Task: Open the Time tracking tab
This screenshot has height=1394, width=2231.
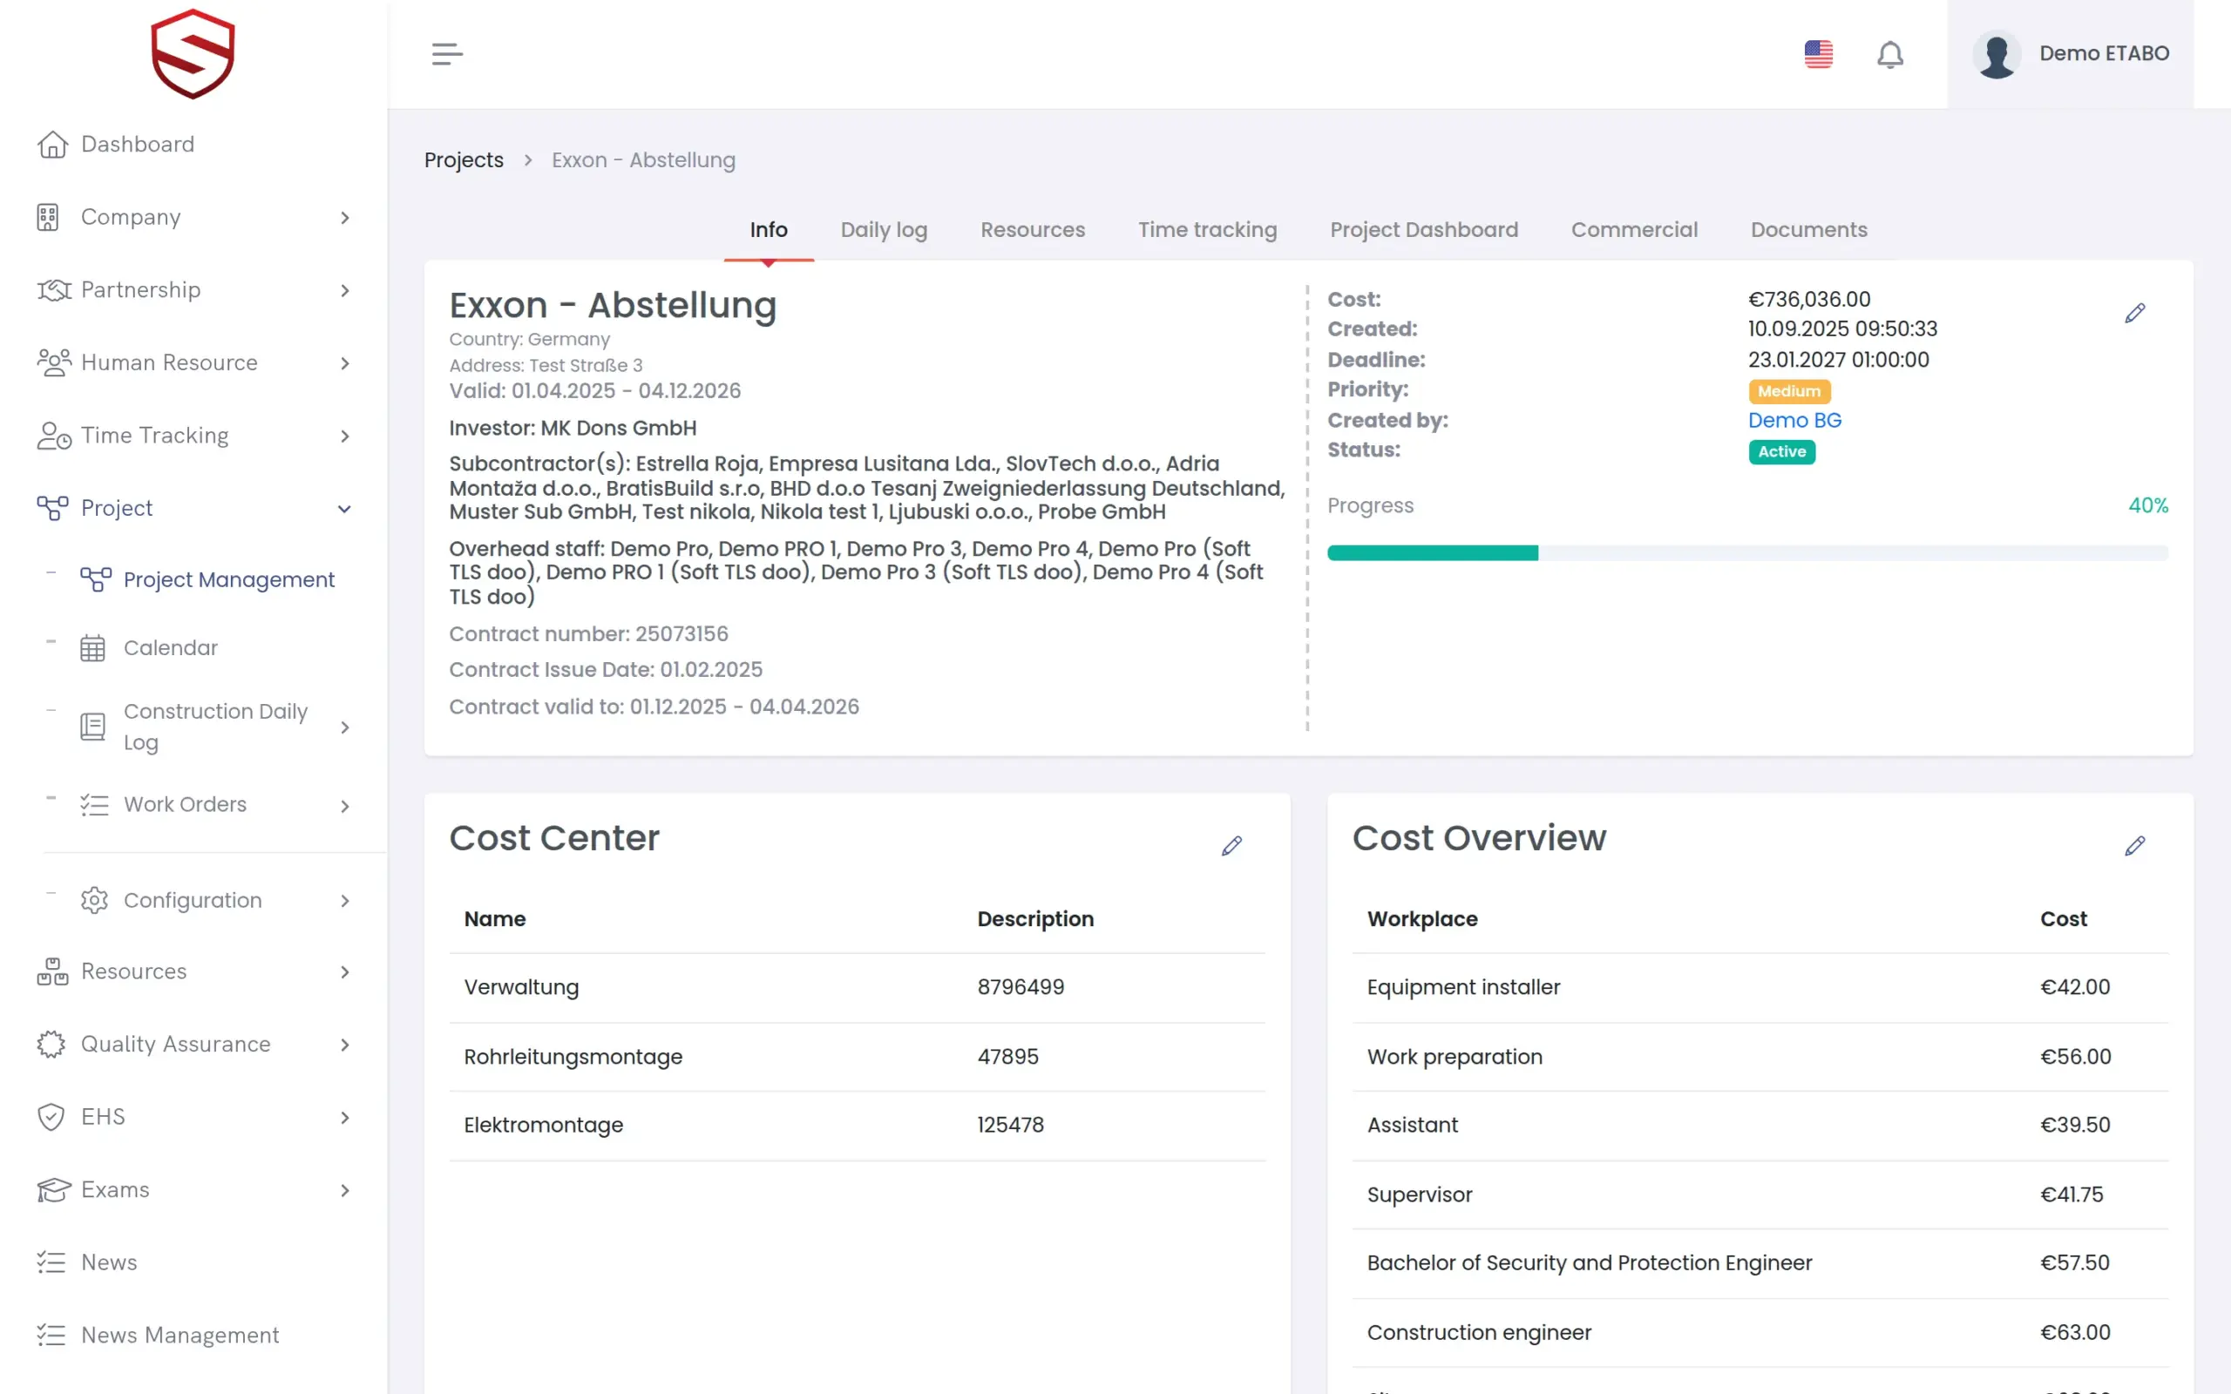Action: coord(1207,229)
